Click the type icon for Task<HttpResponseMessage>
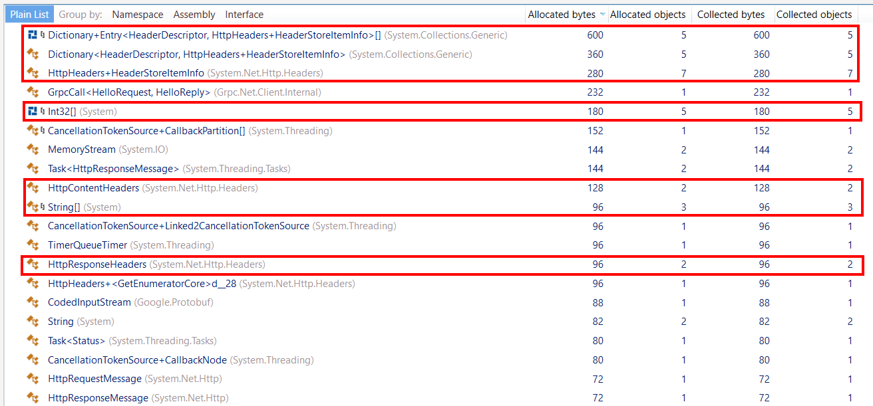The width and height of the screenshot is (873, 406). (32, 168)
